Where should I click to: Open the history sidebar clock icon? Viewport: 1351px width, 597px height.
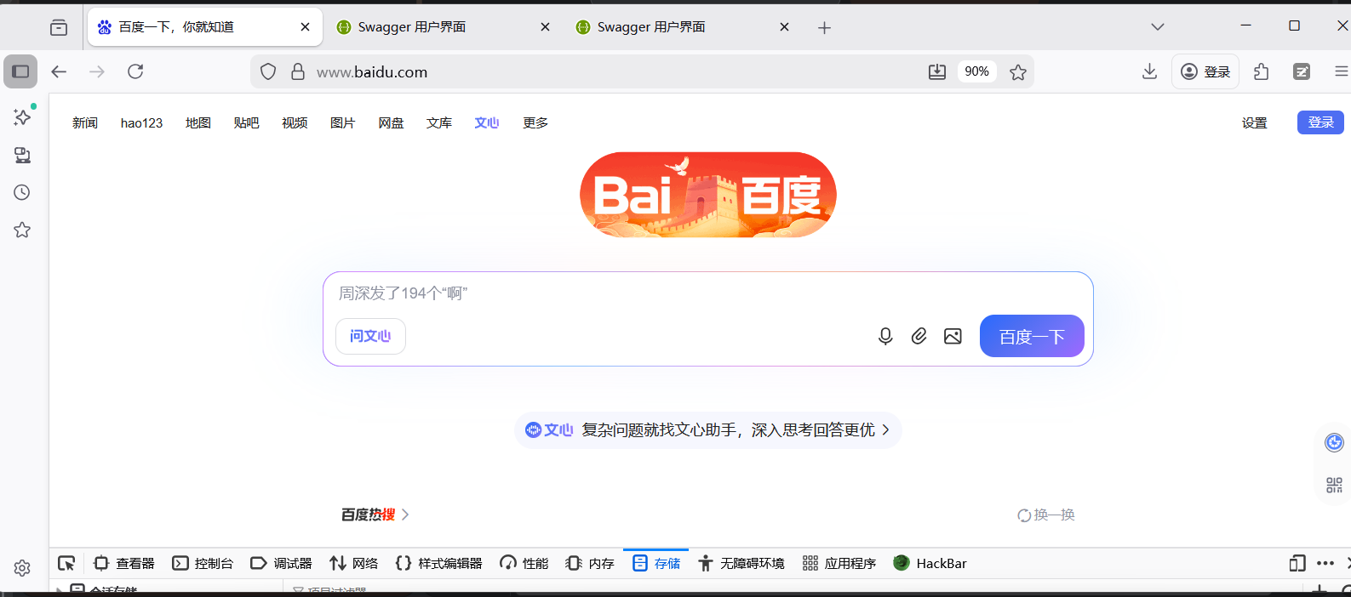[23, 192]
